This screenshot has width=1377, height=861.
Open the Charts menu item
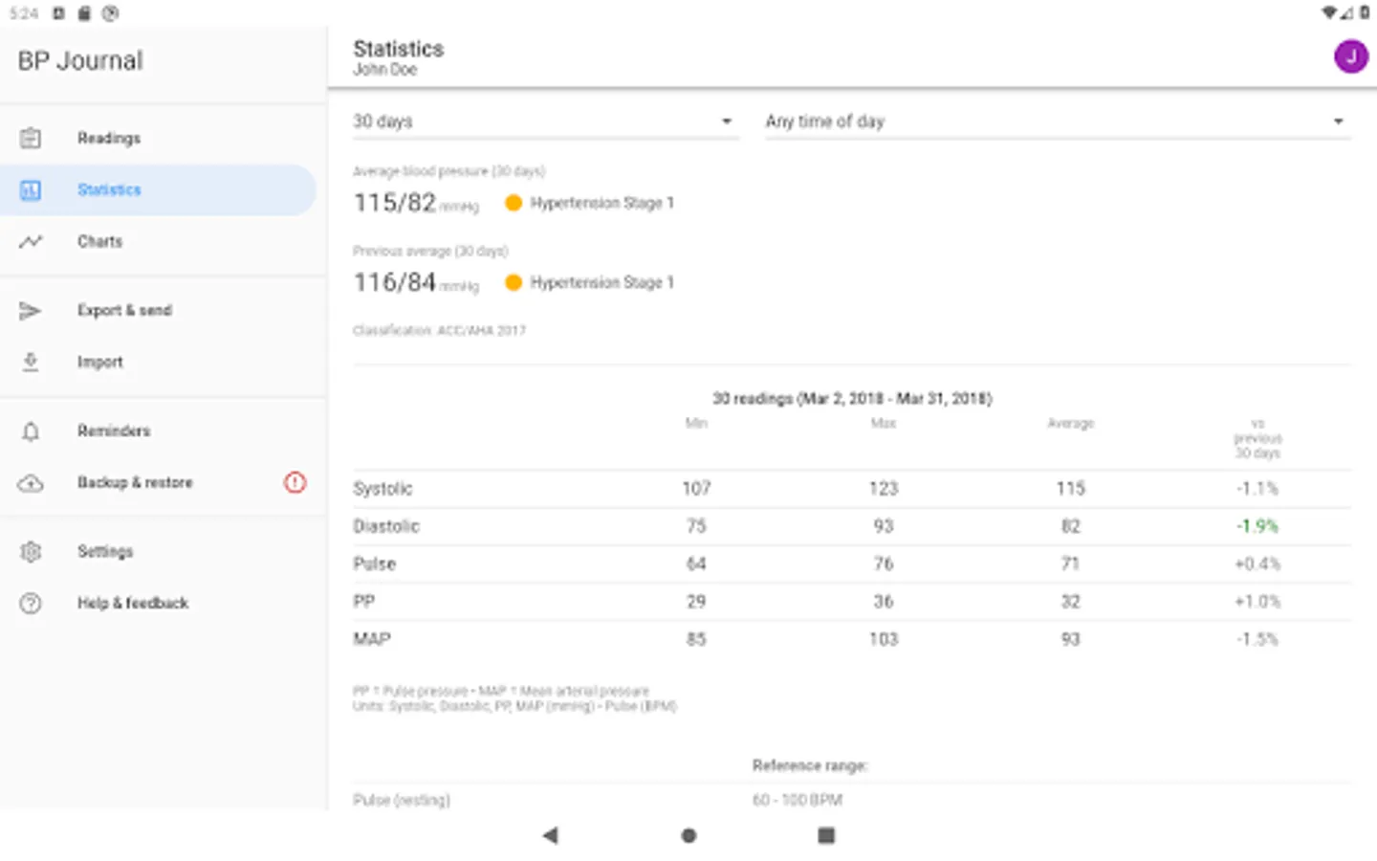pos(100,241)
